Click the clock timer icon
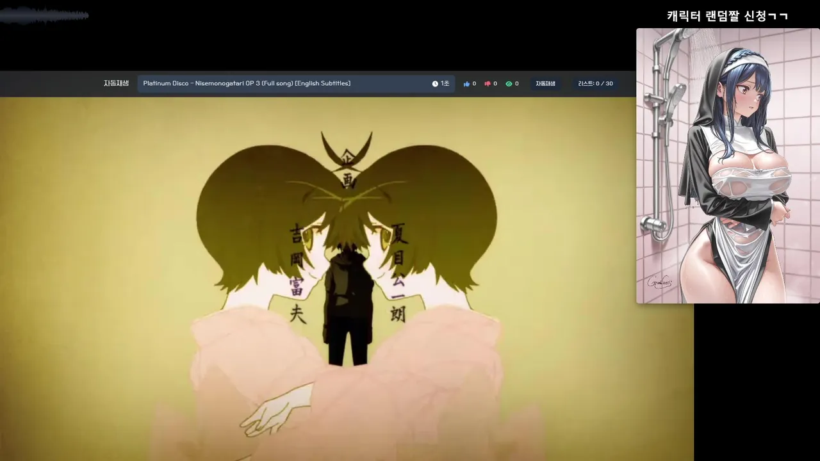This screenshot has width=820, height=461. [x=435, y=84]
